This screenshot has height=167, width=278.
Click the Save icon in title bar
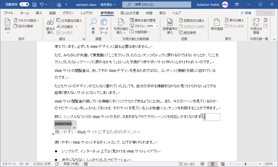[34, 5]
